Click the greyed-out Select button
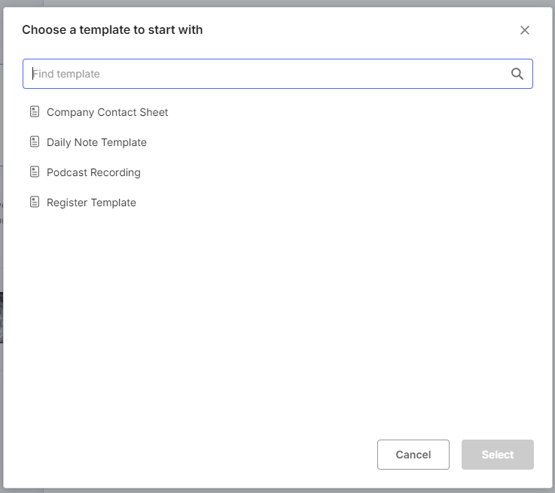This screenshot has height=493, width=555. [497, 455]
